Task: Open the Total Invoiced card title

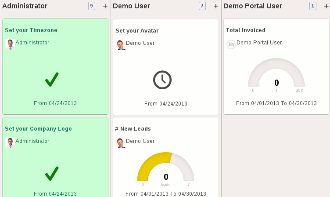Action: [246, 30]
